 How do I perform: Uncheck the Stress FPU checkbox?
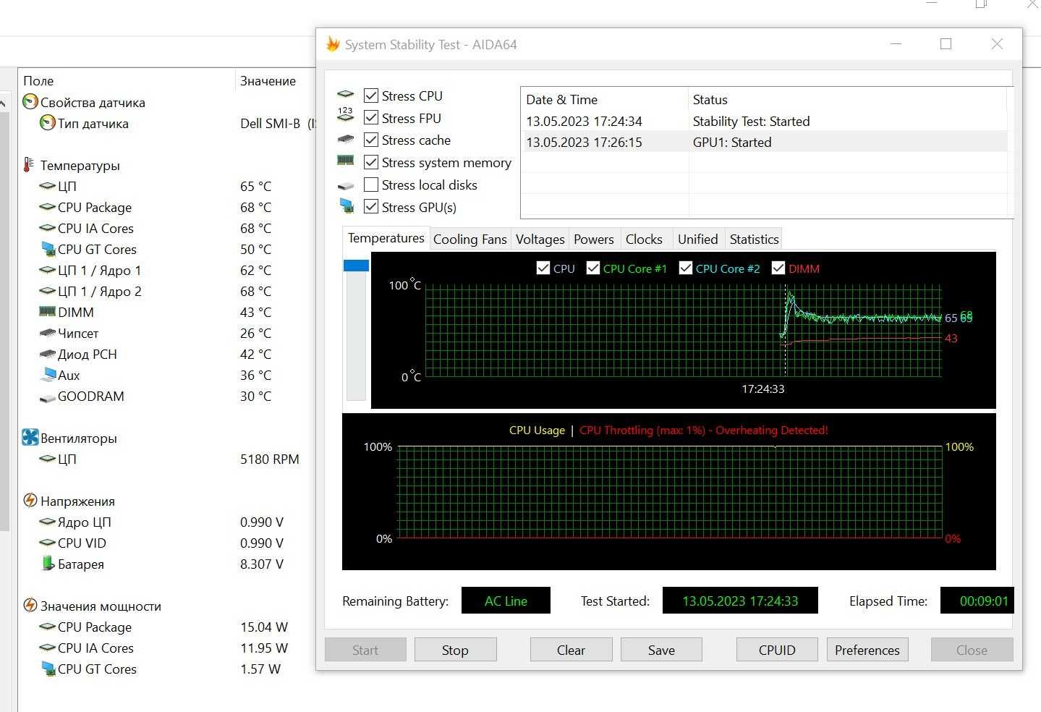[x=371, y=117]
